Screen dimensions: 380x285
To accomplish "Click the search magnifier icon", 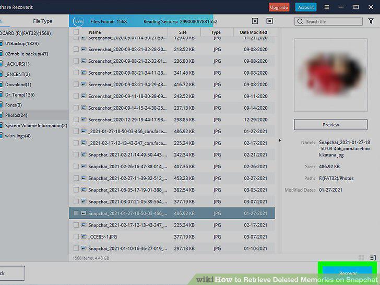I will click(300, 21).
